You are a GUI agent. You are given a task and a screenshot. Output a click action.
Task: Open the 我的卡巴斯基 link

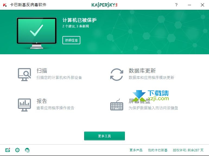(158, 150)
